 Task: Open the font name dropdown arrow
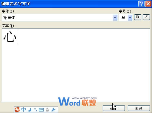(x=115, y=18)
